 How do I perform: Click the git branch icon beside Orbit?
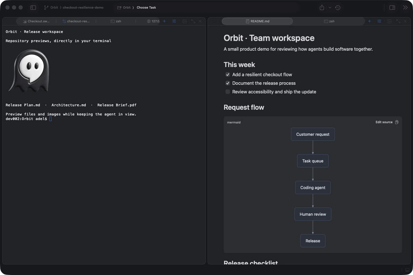coord(46,7)
